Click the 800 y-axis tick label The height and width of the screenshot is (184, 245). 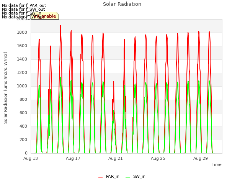(23, 100)
